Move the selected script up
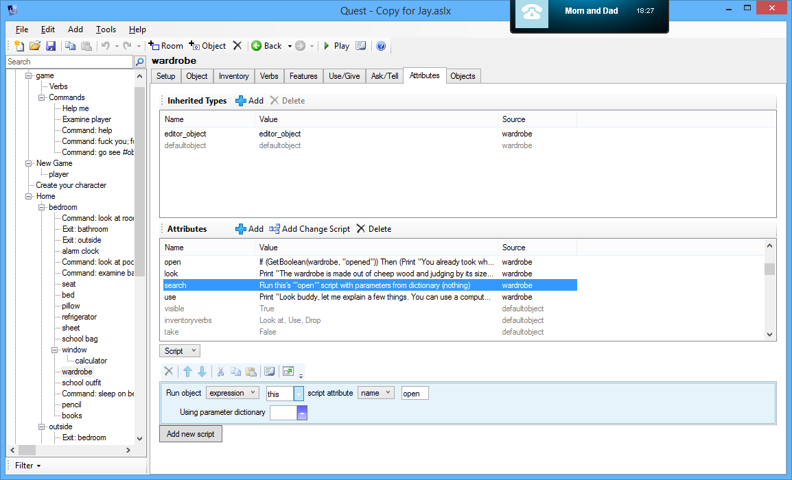The height and width of the screenshot is (480, 792). tap(187, 371)
